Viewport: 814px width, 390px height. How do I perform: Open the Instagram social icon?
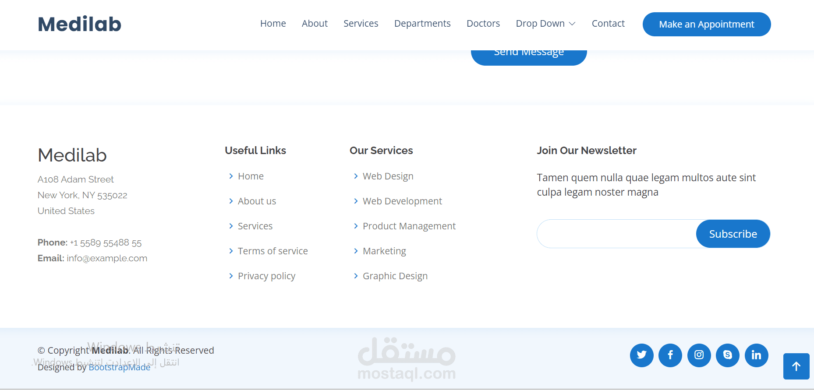699,355
